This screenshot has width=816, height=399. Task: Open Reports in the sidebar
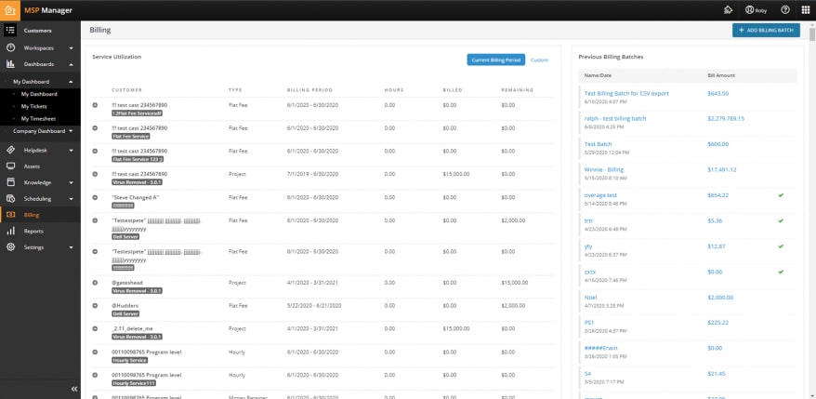point(33,231)
